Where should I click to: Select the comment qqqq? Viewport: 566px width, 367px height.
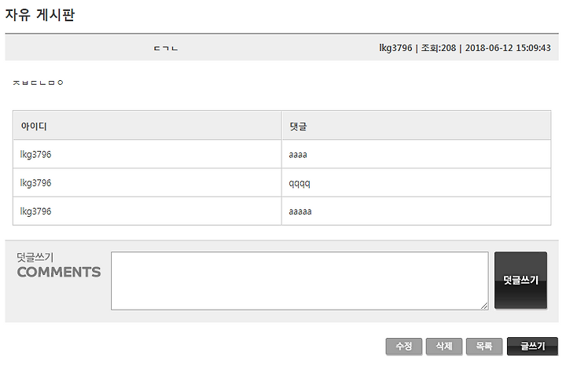tap(300, 183)
